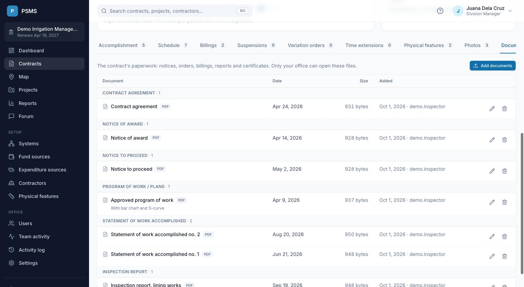Edit the Approved program of work document
The width and height of the screenshot is (524, 287).
click(492, 202)
